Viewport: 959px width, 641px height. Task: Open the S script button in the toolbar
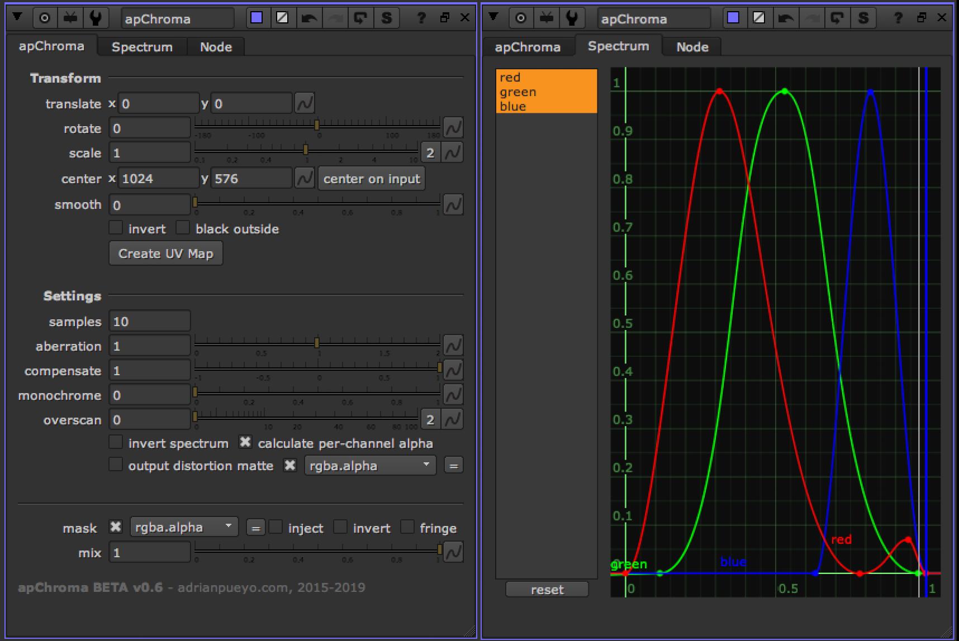click(x=387, y=17)
